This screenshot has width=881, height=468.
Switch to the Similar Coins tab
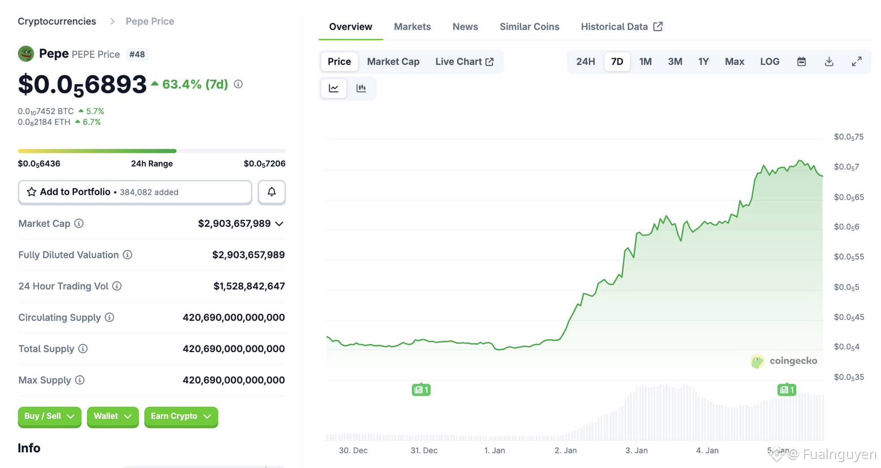[x=529, y=27]
